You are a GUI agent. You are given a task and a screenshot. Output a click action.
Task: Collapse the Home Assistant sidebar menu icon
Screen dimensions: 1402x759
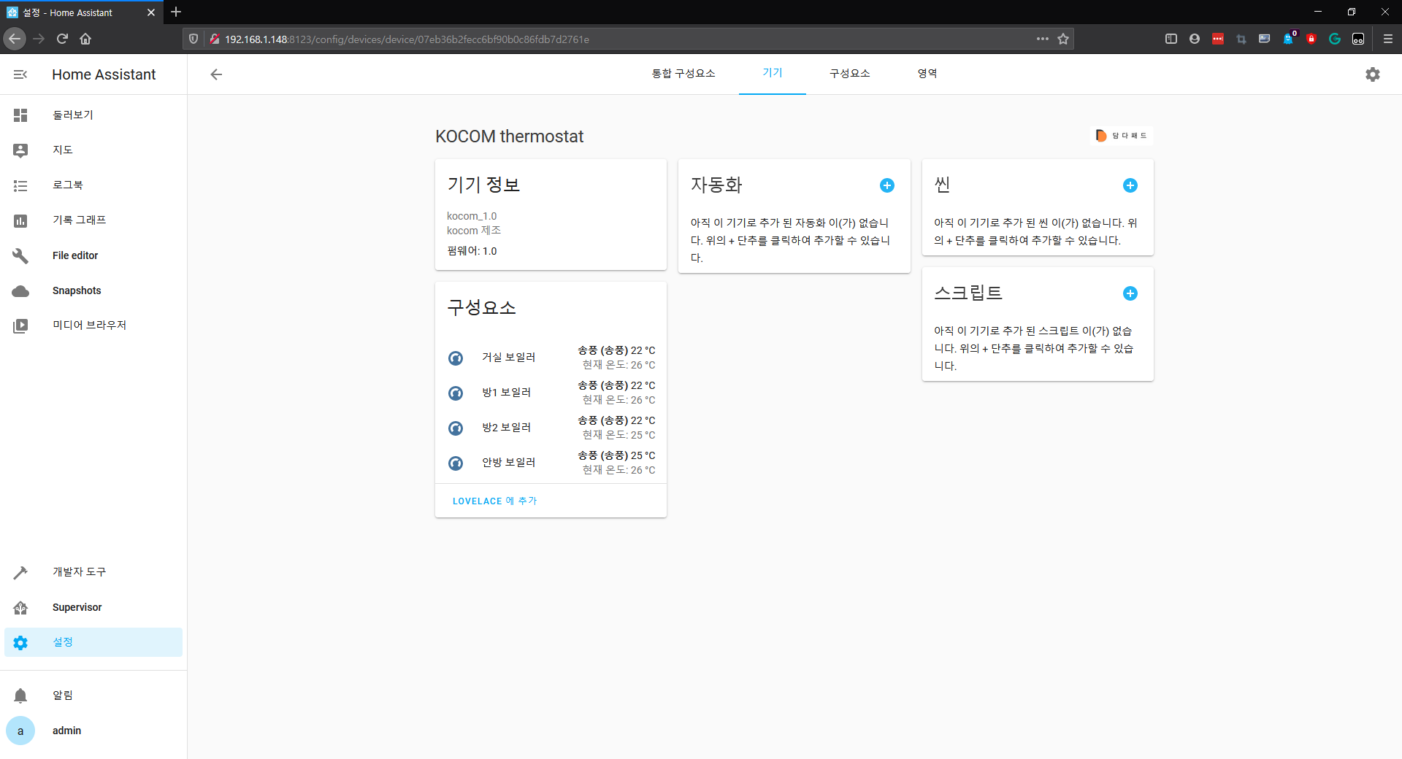coord(20,74)
